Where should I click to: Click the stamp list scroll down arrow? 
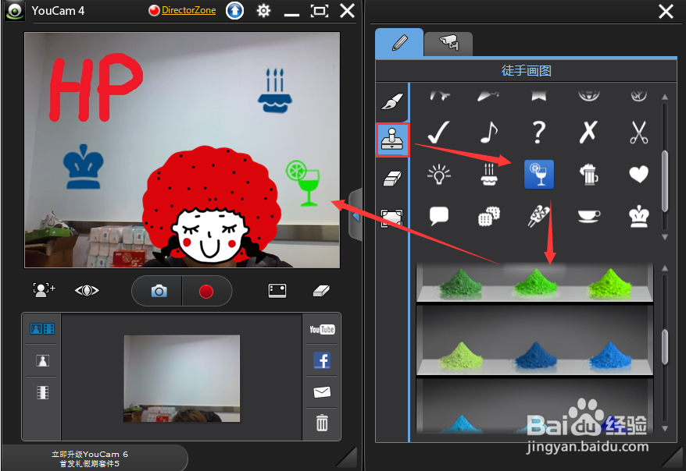pyautogui.click(x=665, y=237)
